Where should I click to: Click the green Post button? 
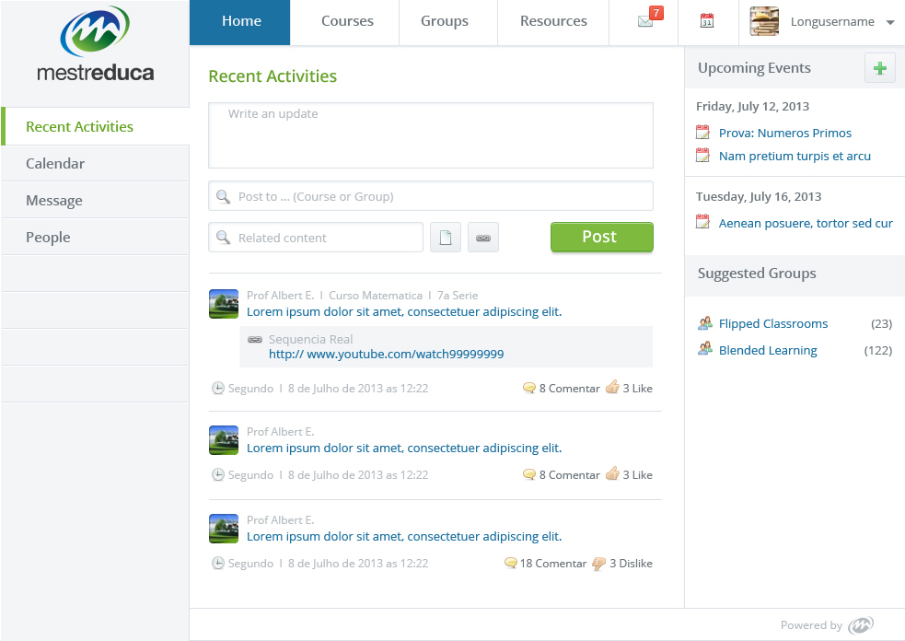pos(601,237)
